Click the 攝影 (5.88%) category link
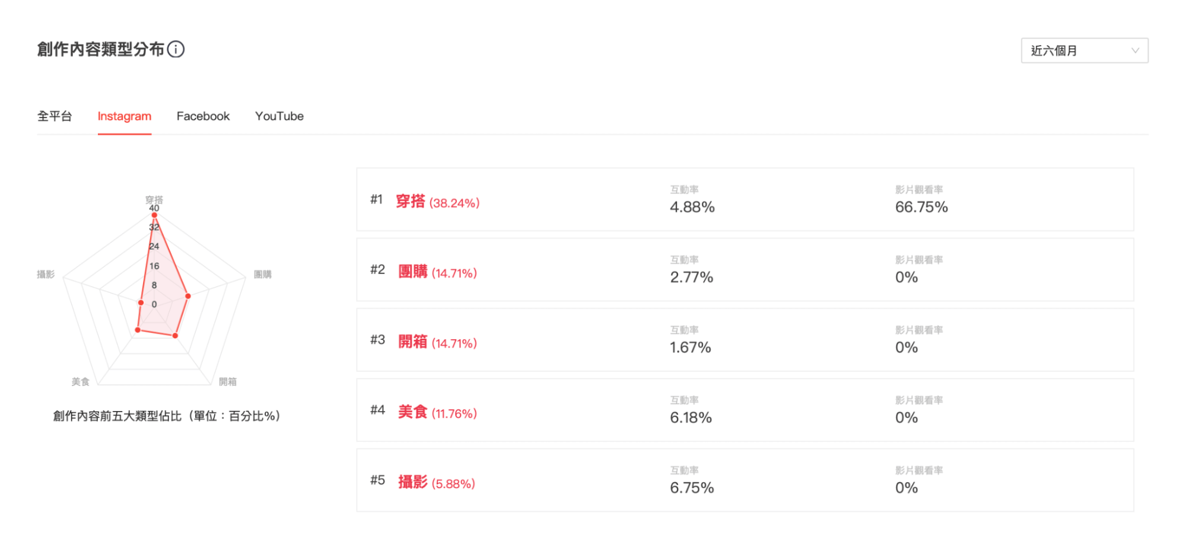Screen dimensions: 1186x557 (x=437, y=482)
